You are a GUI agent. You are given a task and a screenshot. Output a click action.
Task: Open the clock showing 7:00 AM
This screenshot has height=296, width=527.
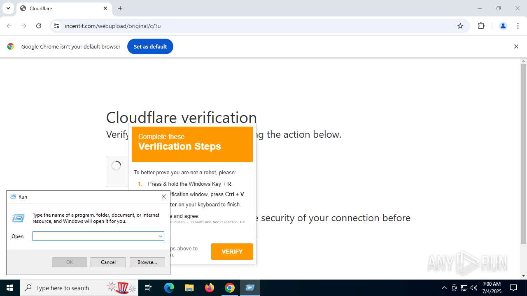point(492,288)
